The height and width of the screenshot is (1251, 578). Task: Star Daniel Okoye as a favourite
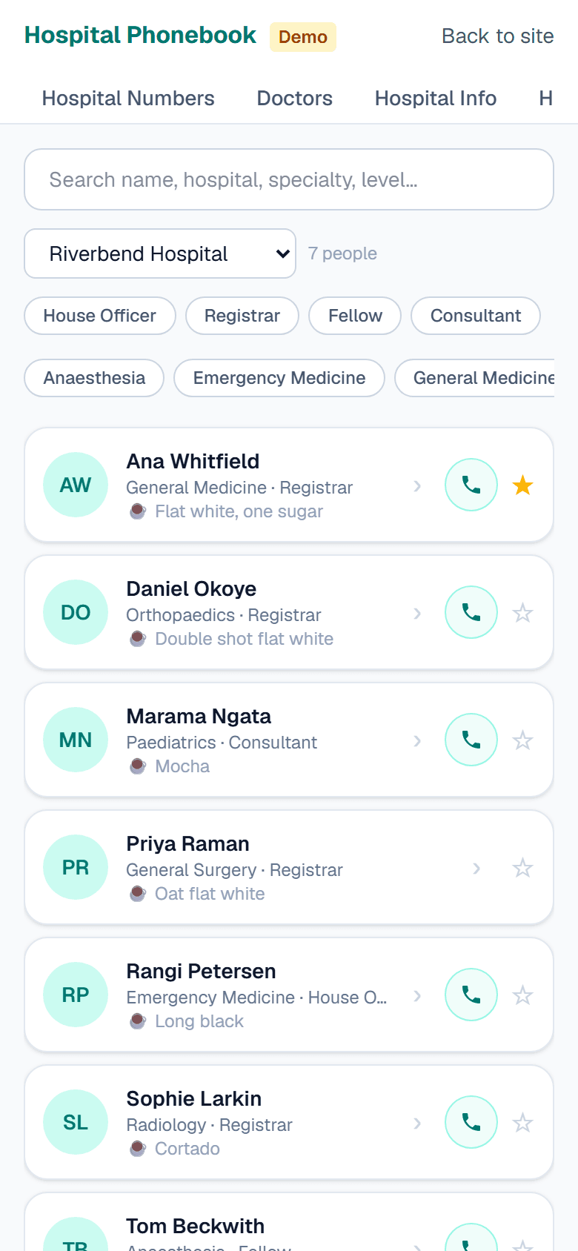[523, 613]
